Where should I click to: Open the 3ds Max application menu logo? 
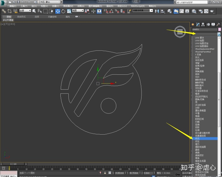(3, 3)
